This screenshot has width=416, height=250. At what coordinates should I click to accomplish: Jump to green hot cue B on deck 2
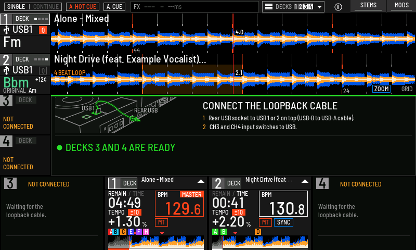click(x=224, y=232)
